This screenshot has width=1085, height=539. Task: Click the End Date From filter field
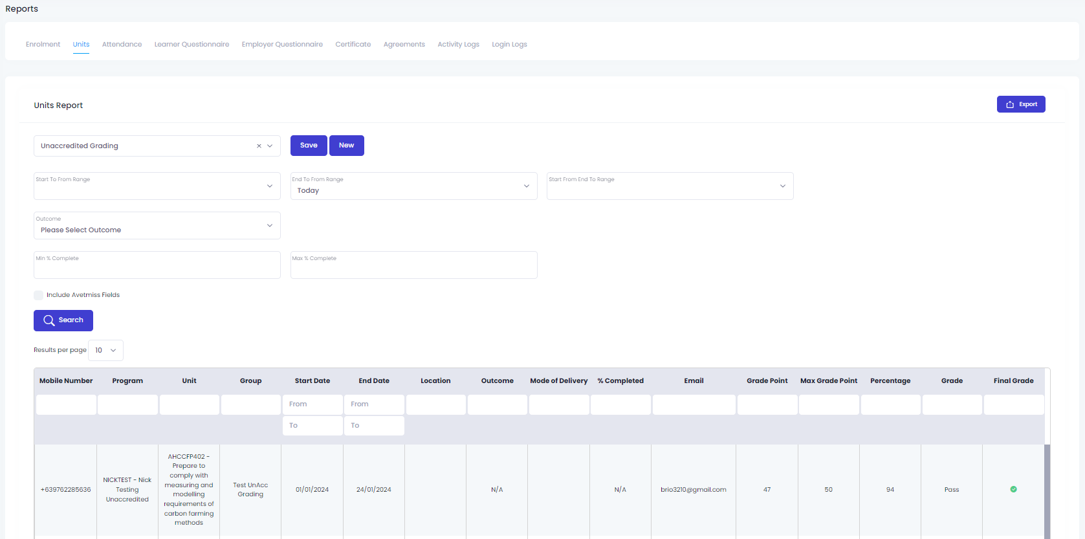374,404
